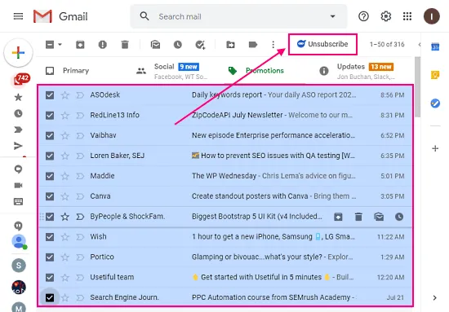Add selected emails to Tasks
The width and height of the screenshot is (449, 312).
pyautogui.click(x=200, y=45)
